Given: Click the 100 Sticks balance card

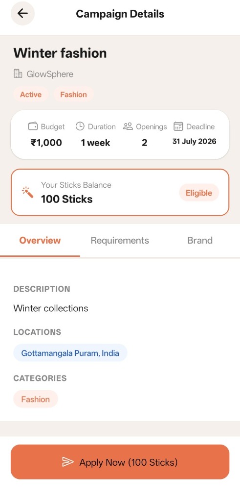Looking at the screenshot, I should 120,192.
